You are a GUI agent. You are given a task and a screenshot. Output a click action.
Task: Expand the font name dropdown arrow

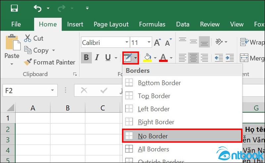pos(127,42)
